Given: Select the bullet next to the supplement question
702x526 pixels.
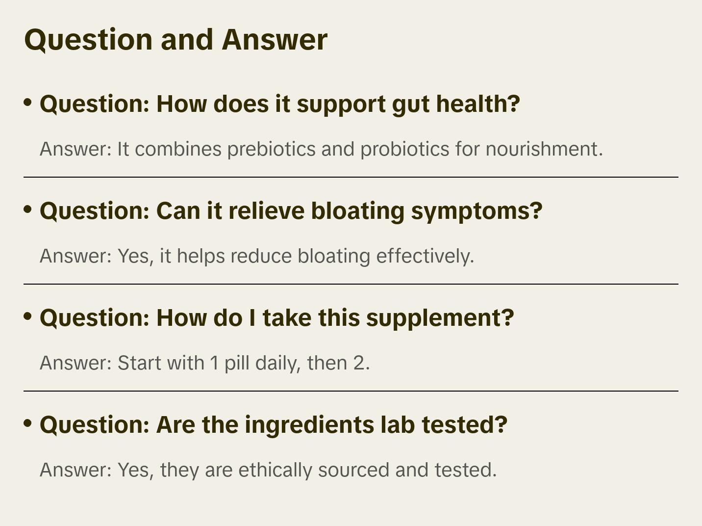Looking at the screenshot, I should click(28, 316).
